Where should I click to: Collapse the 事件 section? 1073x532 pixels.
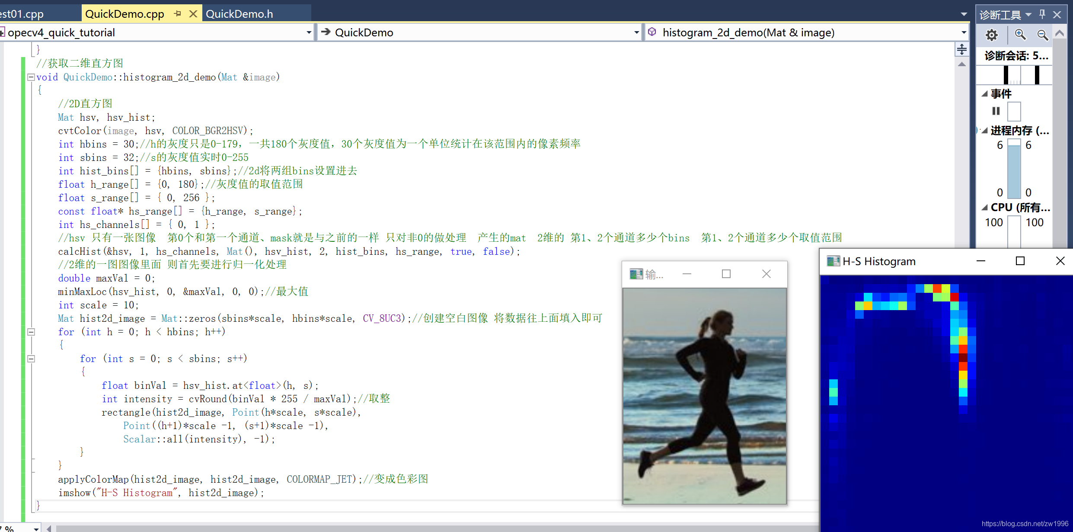(985, 94)
